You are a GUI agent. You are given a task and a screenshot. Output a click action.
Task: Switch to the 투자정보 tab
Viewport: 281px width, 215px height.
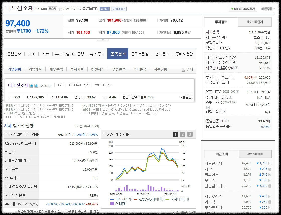click(x=221, y=22)
